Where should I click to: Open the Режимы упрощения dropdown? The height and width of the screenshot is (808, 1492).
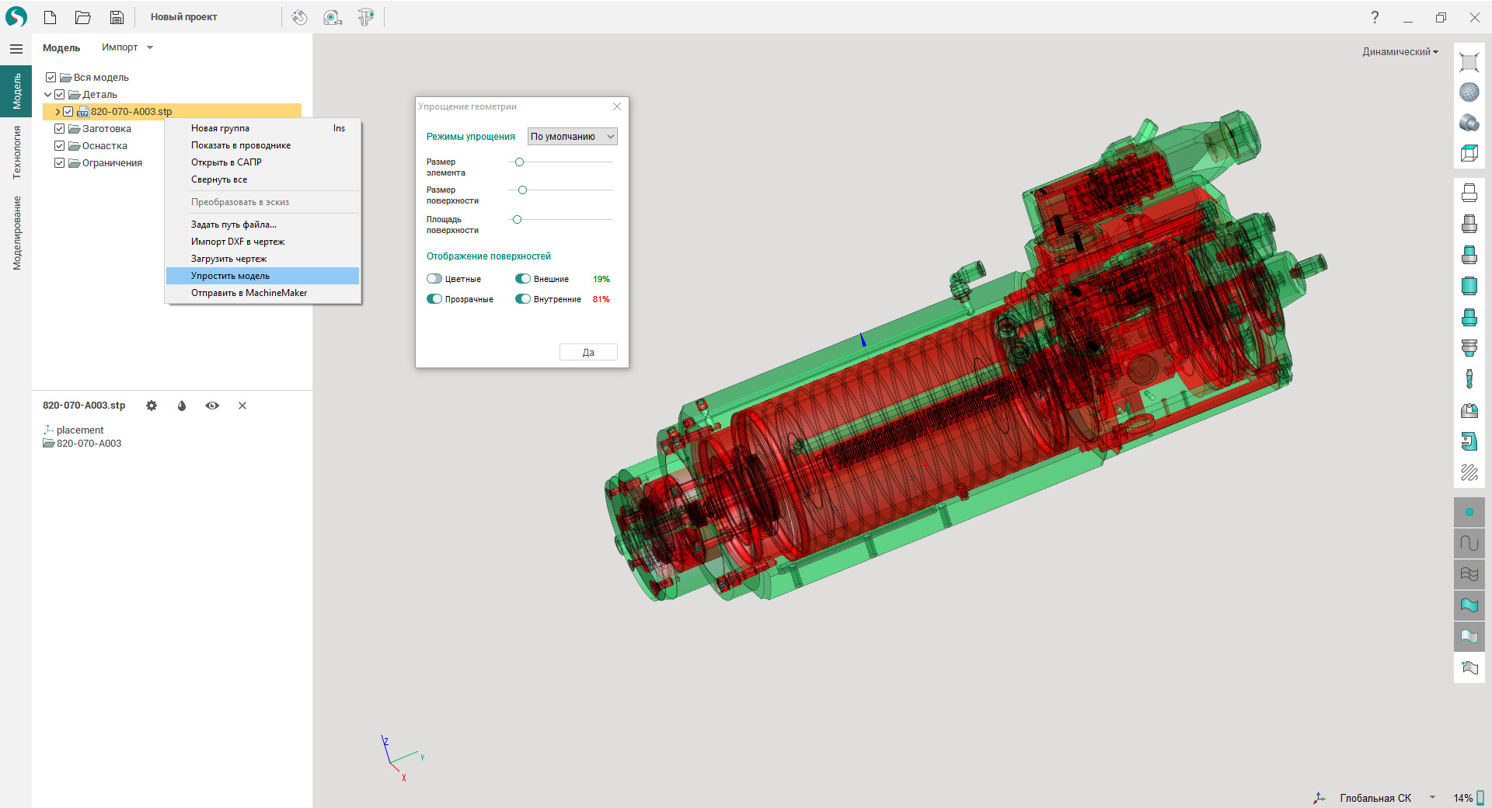[x=572, y=137]
